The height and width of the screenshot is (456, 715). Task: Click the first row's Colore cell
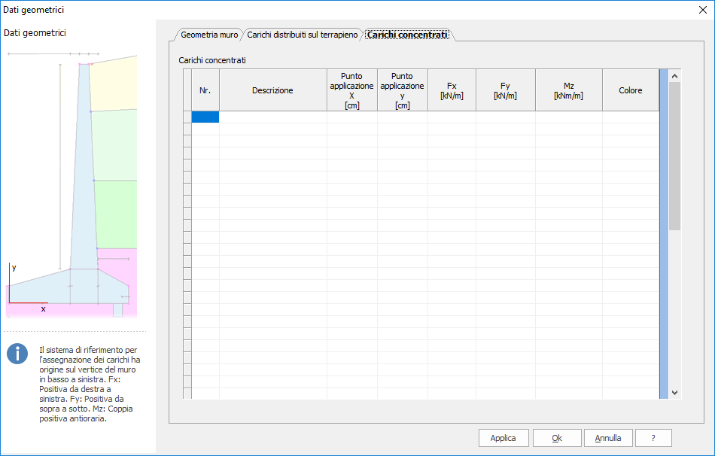(631, 117)
